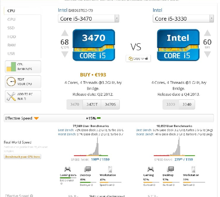Viewport: 220px width, 197px height.
Task: Upvote the Core i5-3470 processor
Action: pos(64,33)
